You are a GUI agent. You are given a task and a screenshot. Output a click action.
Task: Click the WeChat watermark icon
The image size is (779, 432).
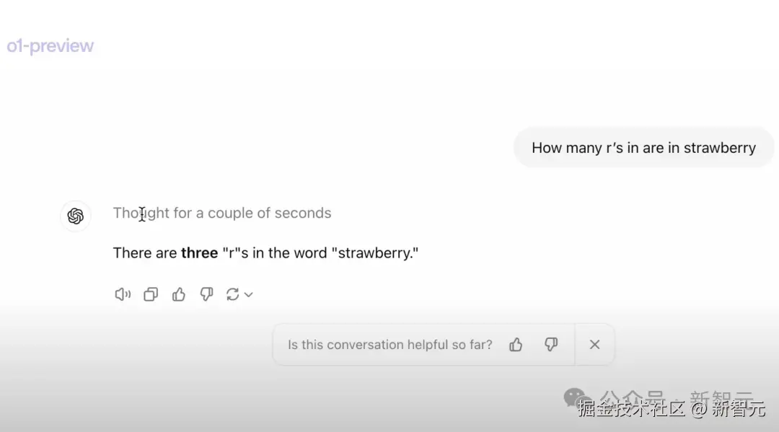(575, 396)
